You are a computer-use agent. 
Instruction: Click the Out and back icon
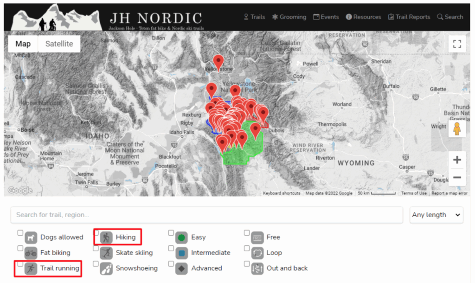257,269
